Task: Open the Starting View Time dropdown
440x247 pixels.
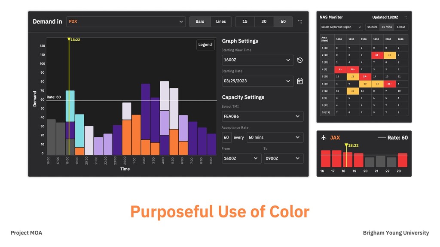Action: point(258,60)
